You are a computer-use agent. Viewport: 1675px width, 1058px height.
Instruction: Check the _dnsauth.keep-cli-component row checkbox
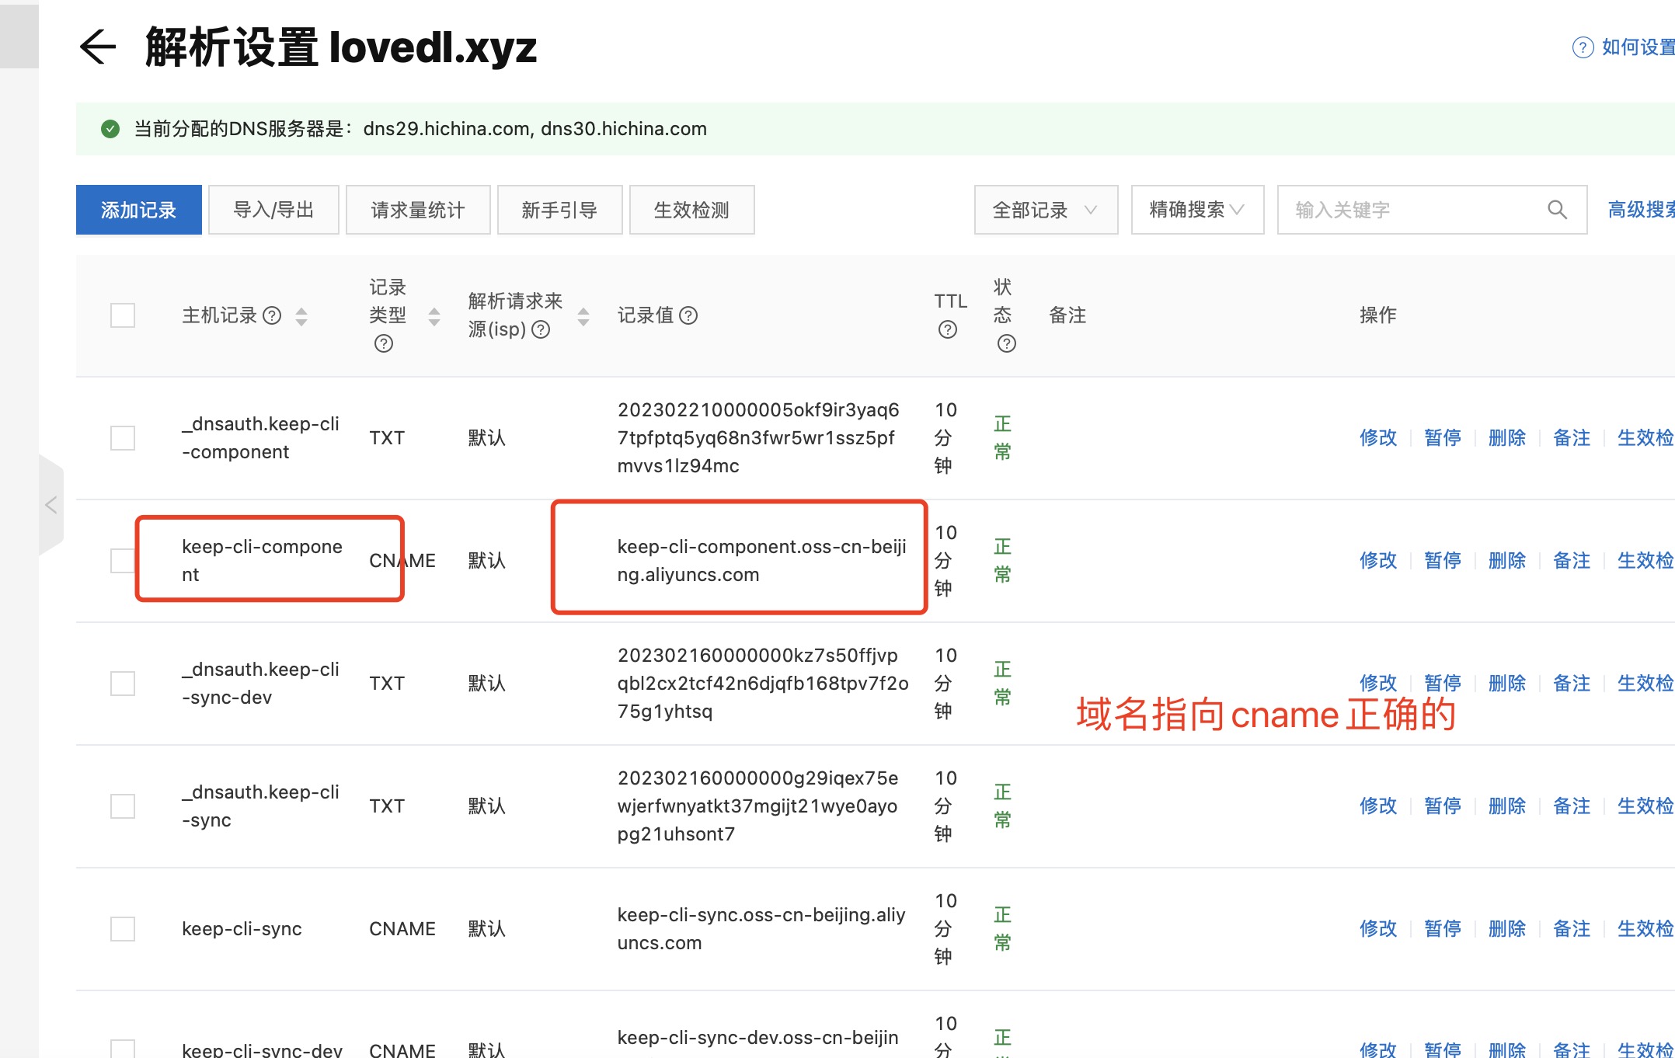(123, 438)
